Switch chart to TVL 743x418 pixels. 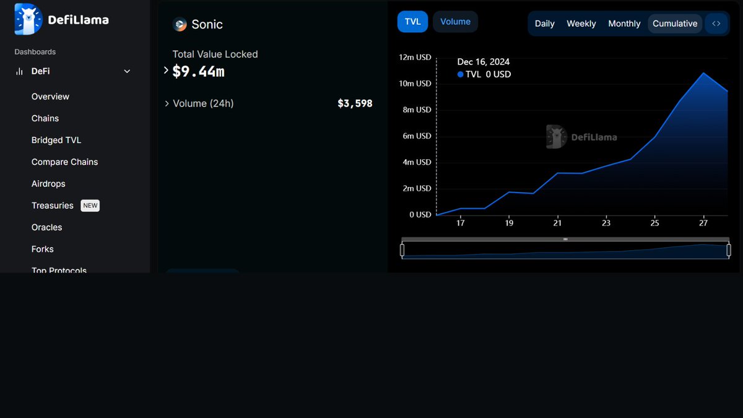click(412, 22)
